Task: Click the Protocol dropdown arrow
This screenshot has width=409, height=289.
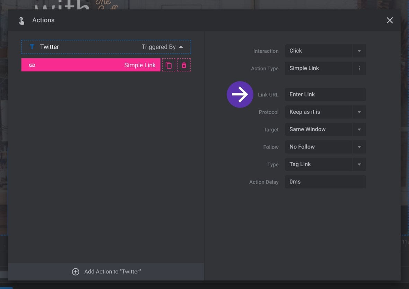Action: (x=359, y=112)
